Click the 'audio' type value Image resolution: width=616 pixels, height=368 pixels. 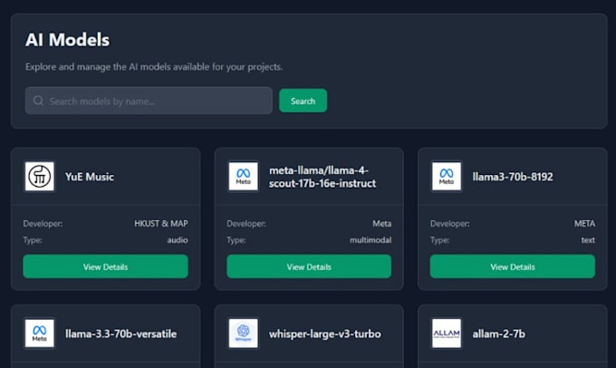point(178,240)
